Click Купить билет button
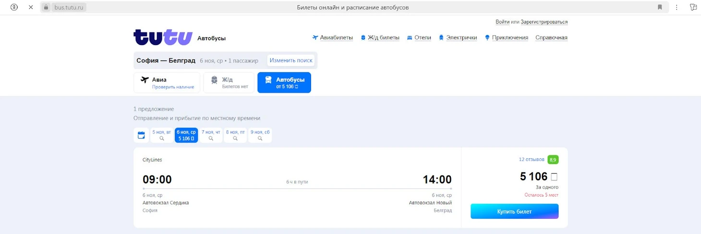This screenshot has width=701, height=234. click(514, 211)
